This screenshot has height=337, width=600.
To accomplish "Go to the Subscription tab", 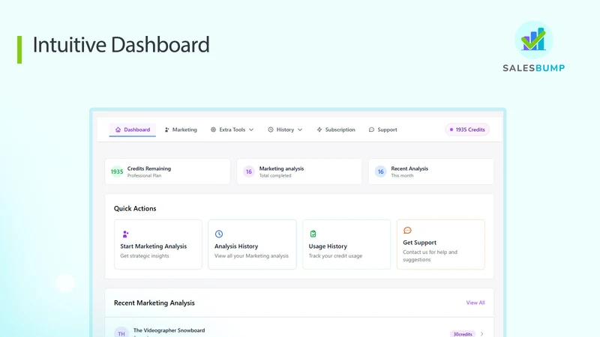I will [x=336, y=130].
